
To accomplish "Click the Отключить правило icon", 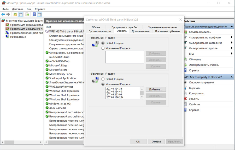I will point(186,82).
